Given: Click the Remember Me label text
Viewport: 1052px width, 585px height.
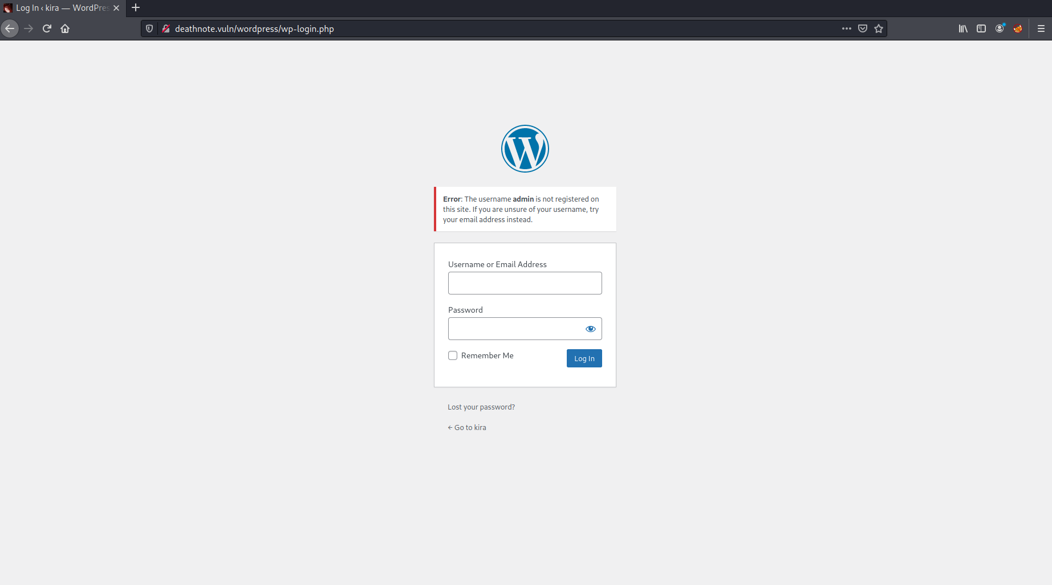Looking at the screenshot, I should (x=488, y=355).
